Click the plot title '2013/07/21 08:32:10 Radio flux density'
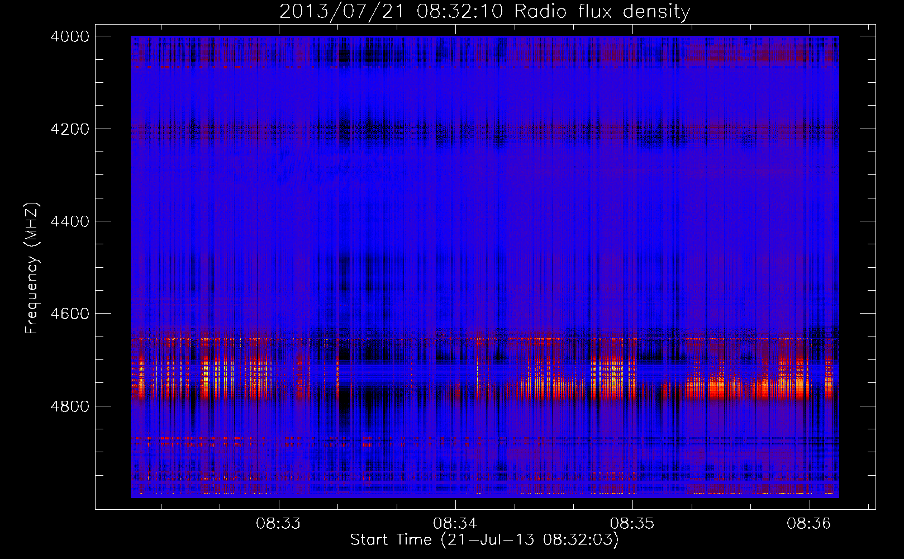 point(484,11)
